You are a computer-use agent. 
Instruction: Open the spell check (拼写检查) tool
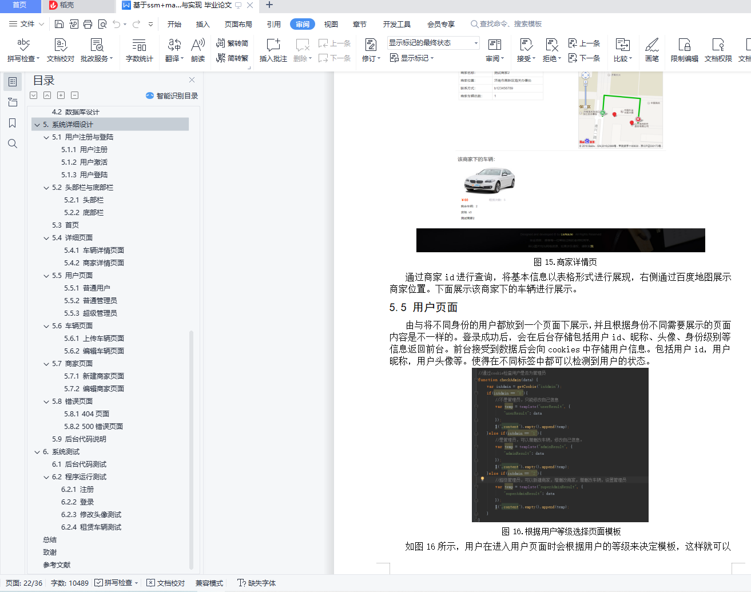[23, 50]
